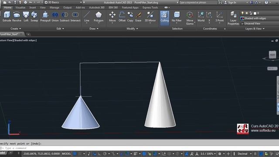The image size is (279, 157).
Task: Select the Revolve tool
Action: (17, 17)
